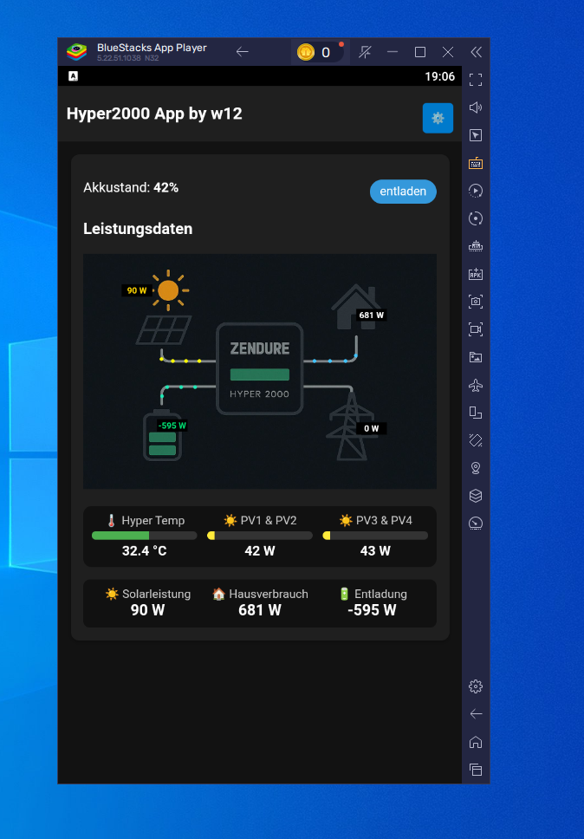Screen dimensions: 584x839
Task: Click the eco mode gauge icon
Action: click(475, 524)
